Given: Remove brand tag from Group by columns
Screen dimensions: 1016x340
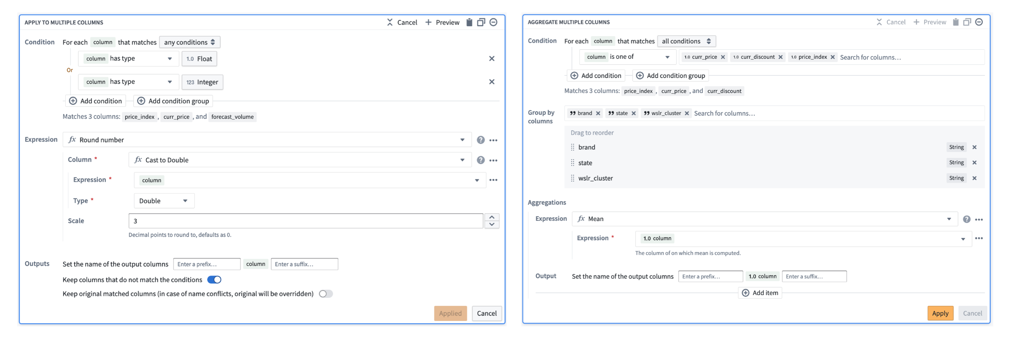Looking at the screenshot, I should [x=598, y=113].
